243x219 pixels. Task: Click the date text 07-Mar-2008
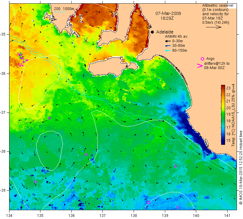click(x=168, y=13)
